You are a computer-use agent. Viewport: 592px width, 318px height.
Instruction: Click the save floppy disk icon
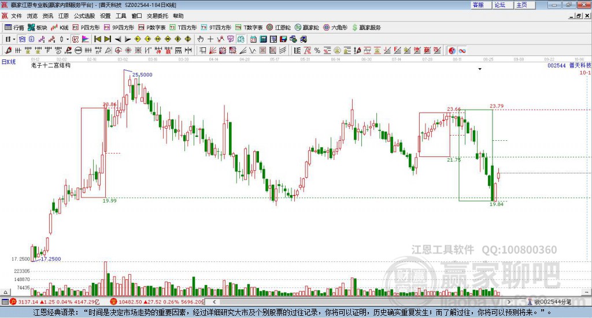pos(283,39)
